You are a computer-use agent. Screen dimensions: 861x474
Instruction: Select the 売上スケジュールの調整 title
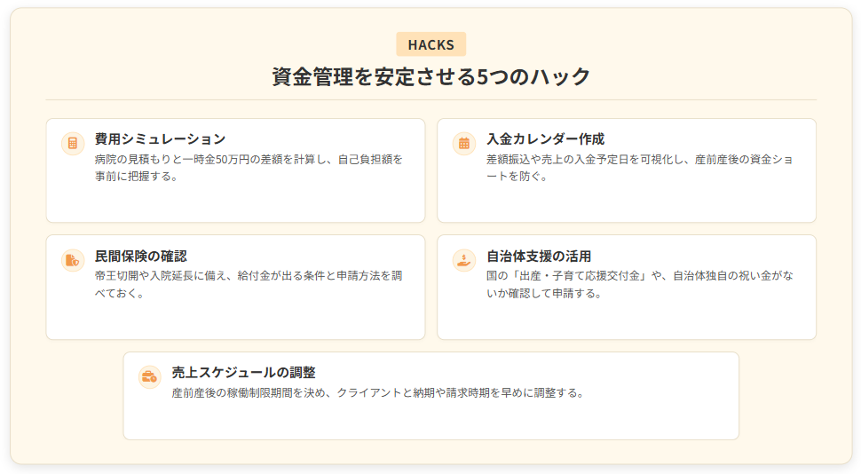243,373
